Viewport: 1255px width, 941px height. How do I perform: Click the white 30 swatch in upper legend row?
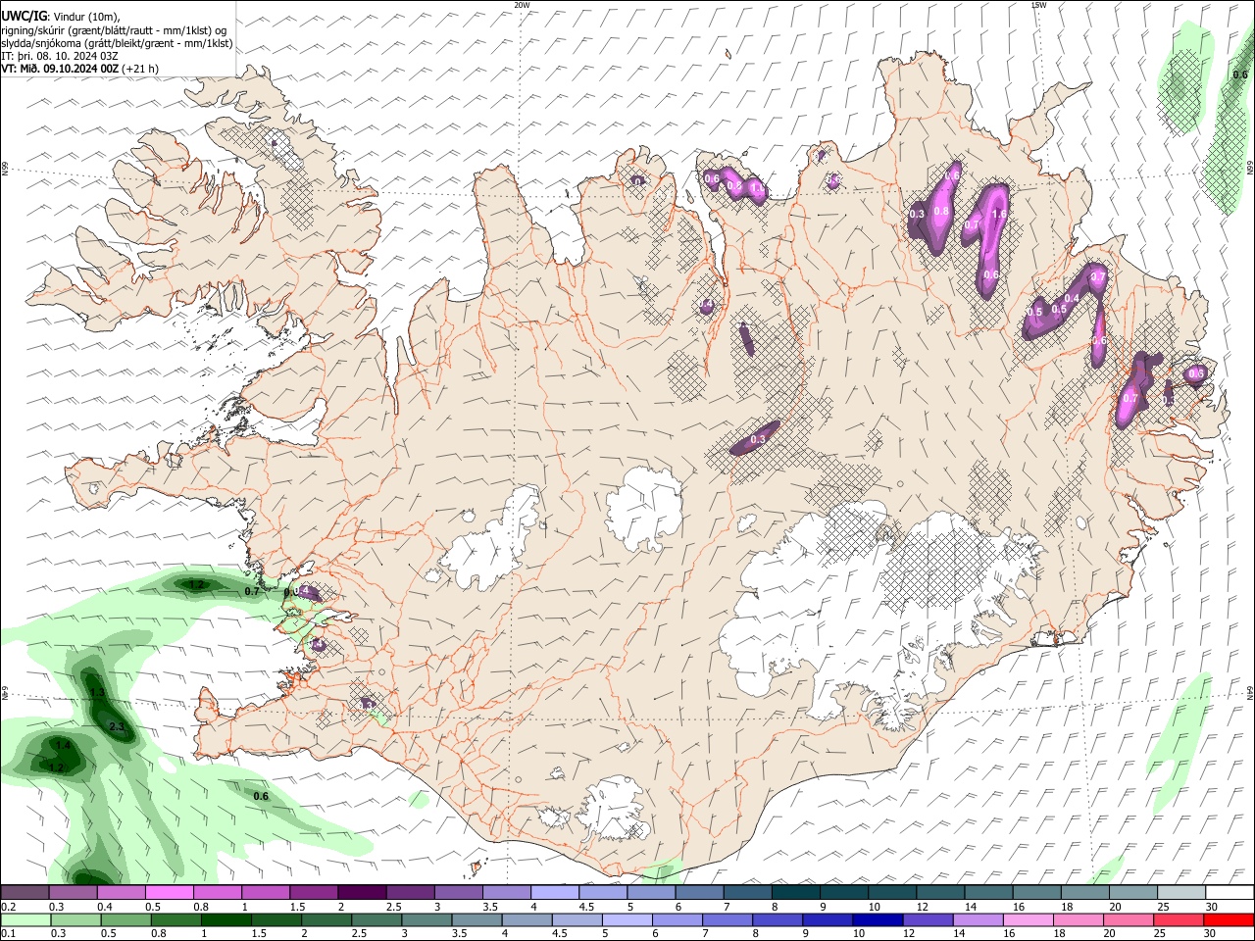[x=1230, y=892]
